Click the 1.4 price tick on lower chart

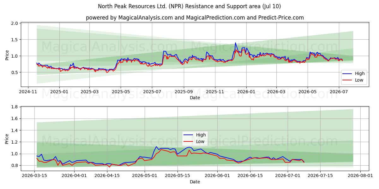click(x=14, y=130)
